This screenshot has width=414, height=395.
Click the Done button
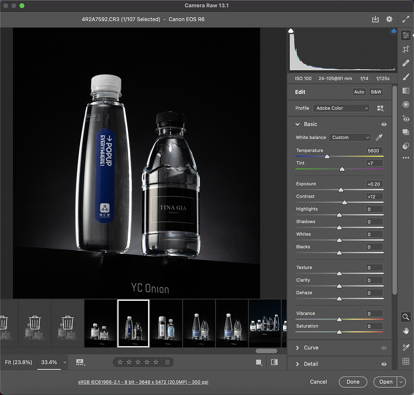coord(353,382)
